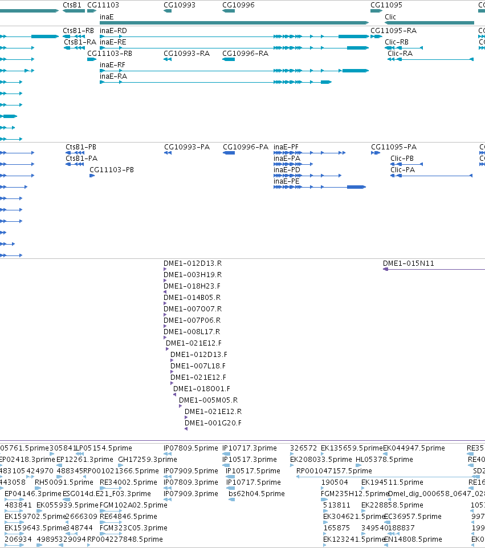The width and height of the screenshot is (485, 548).
Task: Click the CG10993 gene label
Action: [x=180, y=5]
